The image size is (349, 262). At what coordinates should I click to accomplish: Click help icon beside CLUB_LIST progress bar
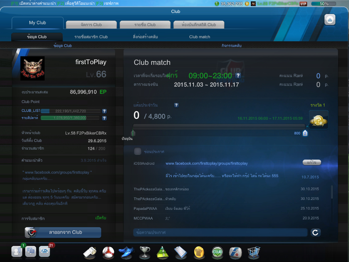pyautogui.click(x=104, y=111)
